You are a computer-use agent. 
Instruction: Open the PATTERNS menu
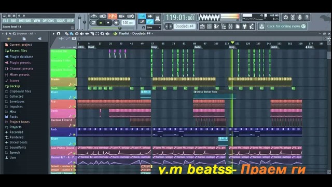tap(25, 21)
